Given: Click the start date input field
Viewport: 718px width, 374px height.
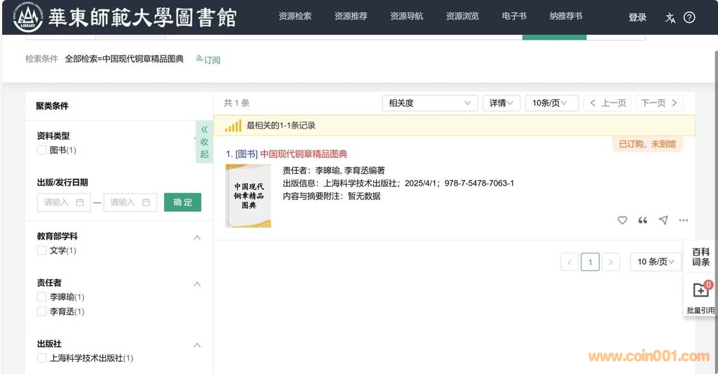Looking at the screenshot, I should click(x=63, y=203).
